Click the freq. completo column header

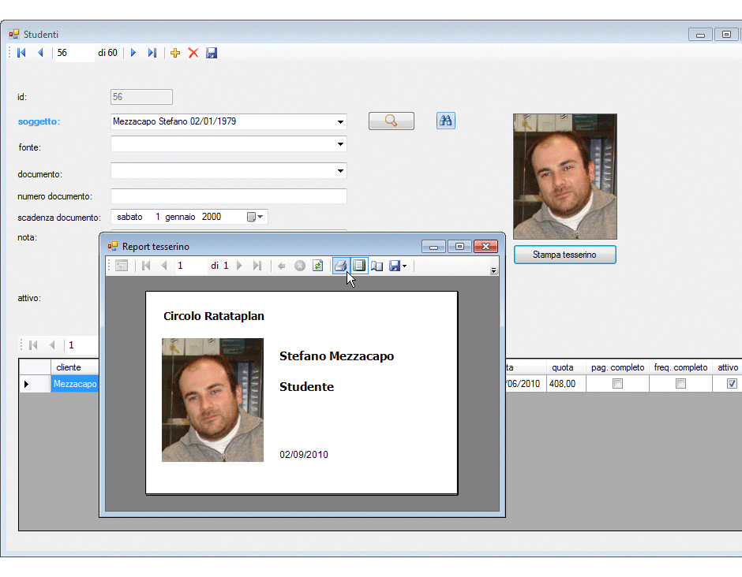680,367
